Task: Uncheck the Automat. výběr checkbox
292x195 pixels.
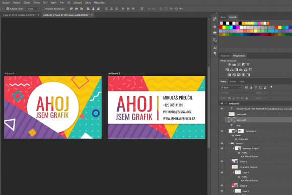Action: (8, 9)
